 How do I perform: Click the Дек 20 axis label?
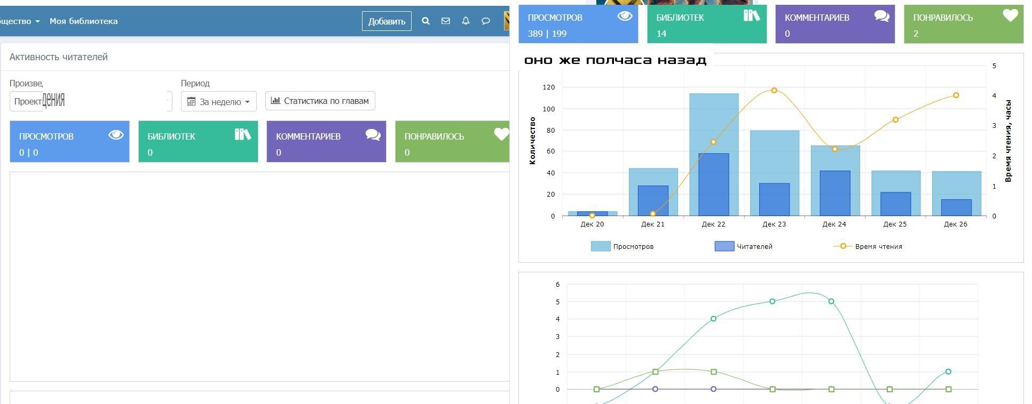(x=592, y=224)
